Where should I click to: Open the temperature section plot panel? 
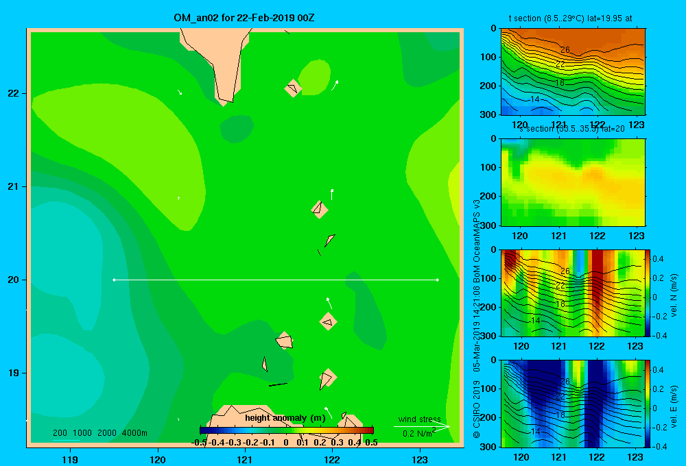[x=573, y=72]
